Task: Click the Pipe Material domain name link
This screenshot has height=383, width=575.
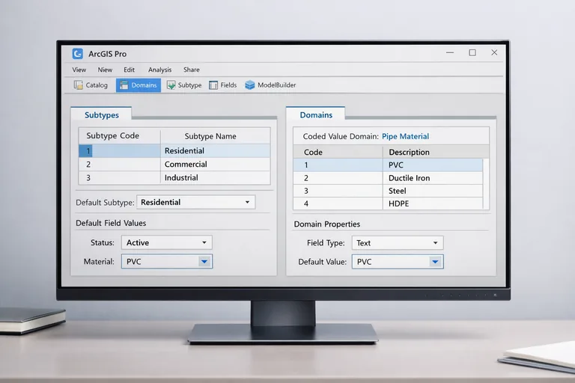Action: 405,137
